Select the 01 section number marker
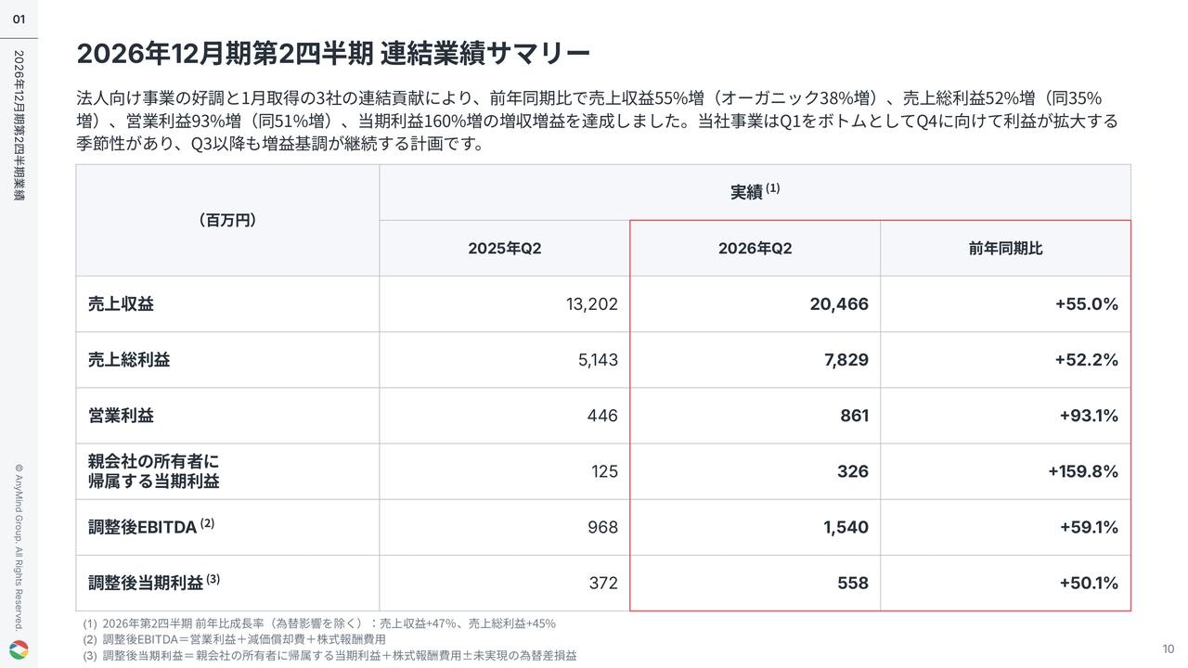Screen dimensions: 1188x668 pyautogui.click(x=19, y=19)
